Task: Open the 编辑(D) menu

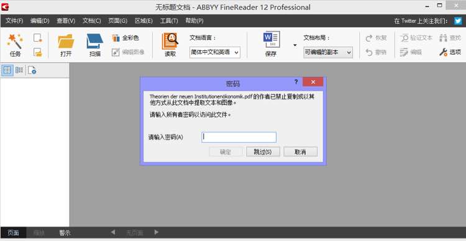Action: tap(40, 20)
